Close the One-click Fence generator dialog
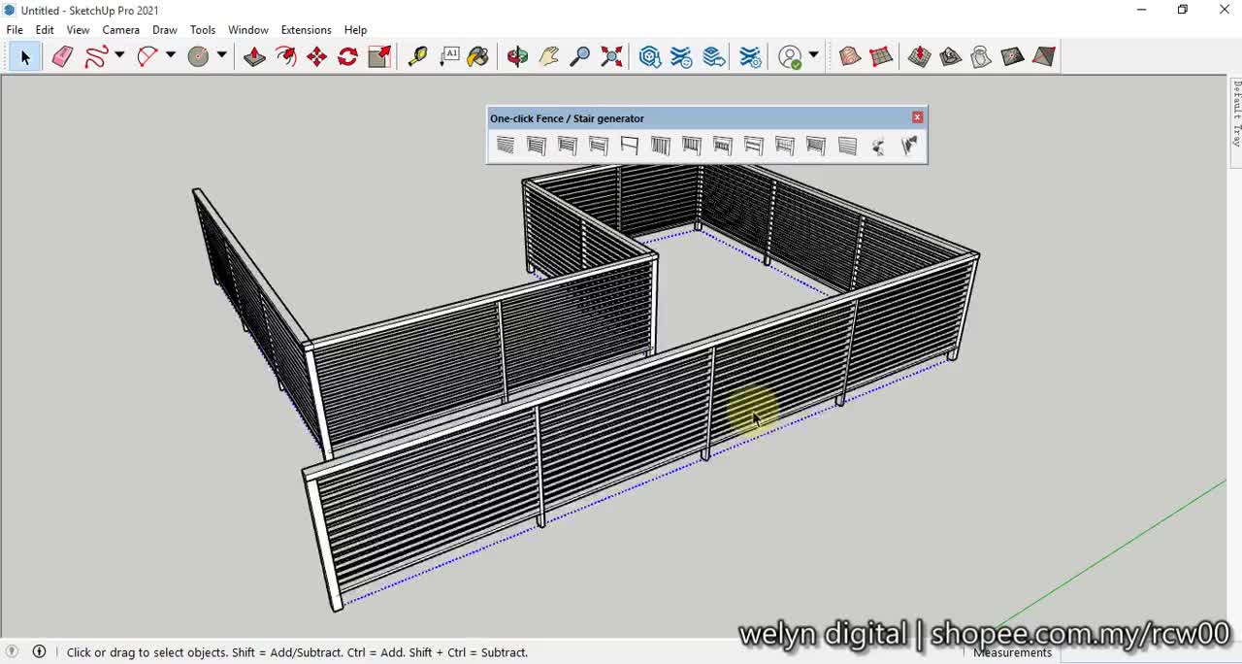Image resolution: width=1242 pixels, height=664 pixels. pyautogui.click(x=916, y=116)
